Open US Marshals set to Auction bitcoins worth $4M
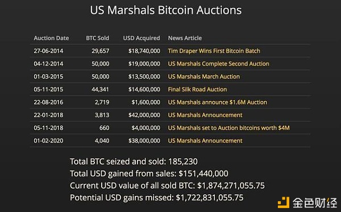This screenshot has height=212, width=341. pos(228,128)
